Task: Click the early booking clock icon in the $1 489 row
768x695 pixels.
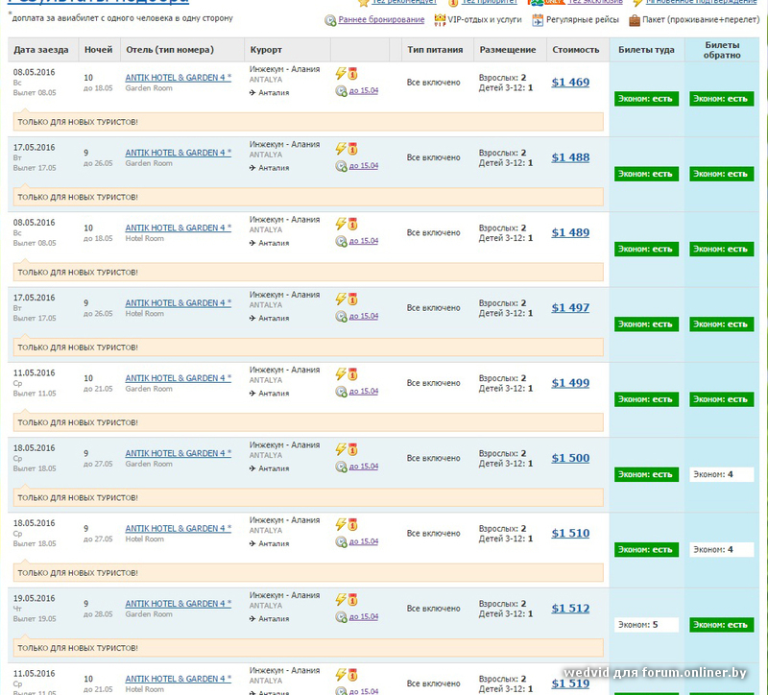Action: (x=341, y=241)
